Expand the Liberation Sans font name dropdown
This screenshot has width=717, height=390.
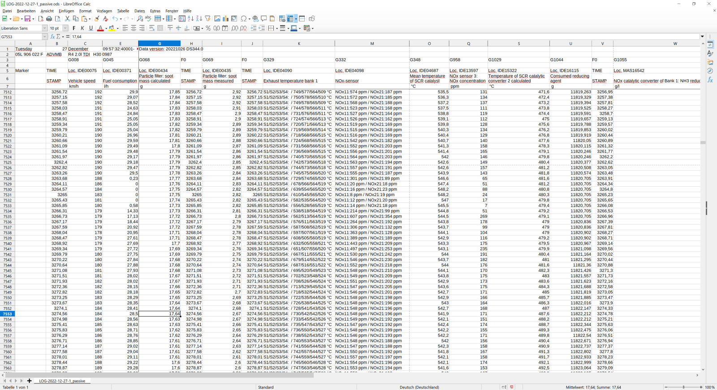[x=44, y=28]
